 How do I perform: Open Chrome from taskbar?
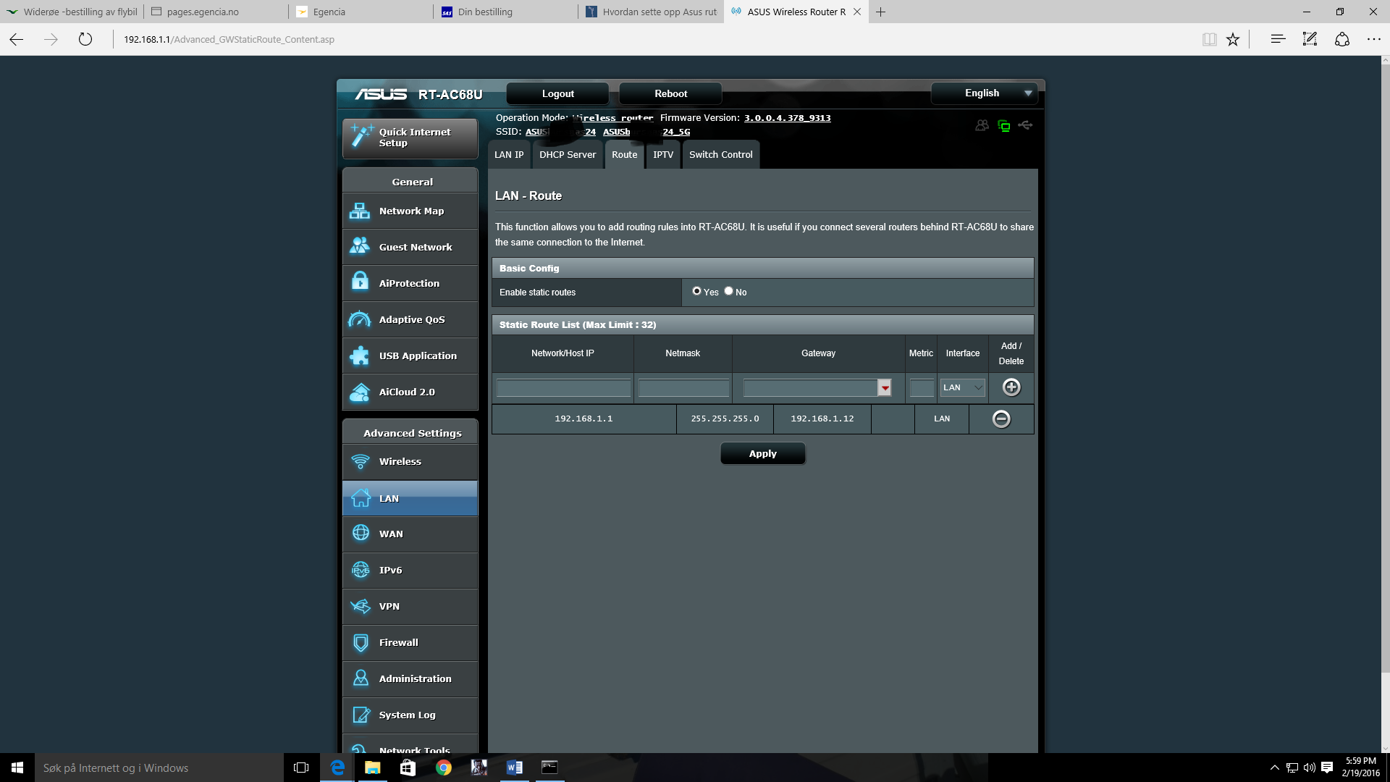tap(444, 768)
